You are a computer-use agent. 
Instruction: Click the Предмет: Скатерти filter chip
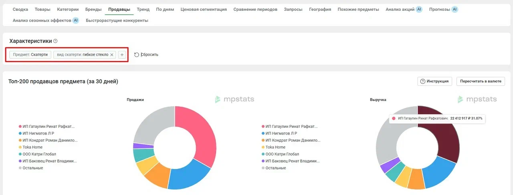30,54
